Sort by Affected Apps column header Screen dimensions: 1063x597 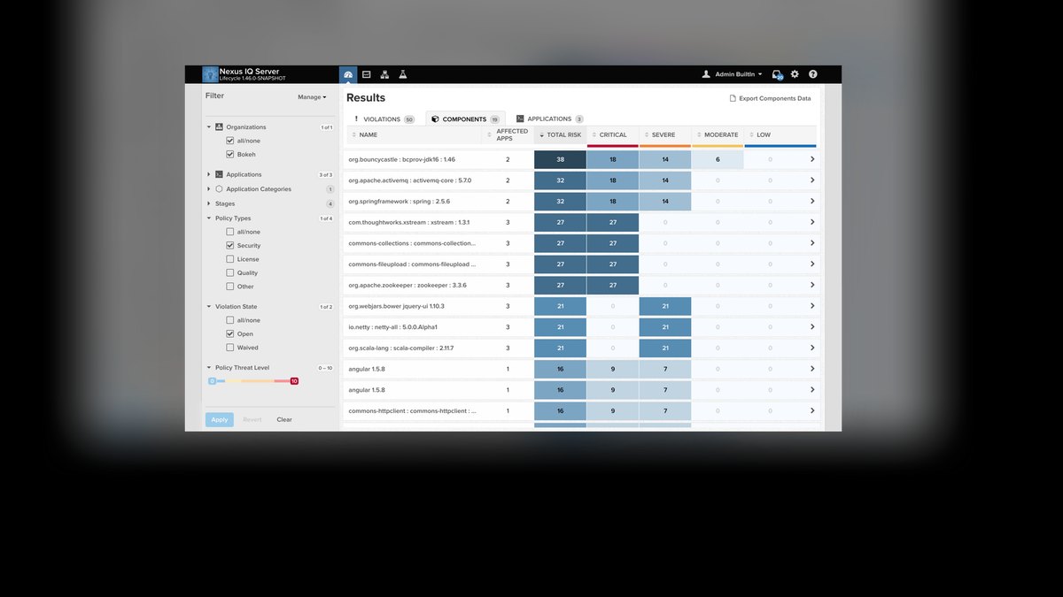[x=508, y=135]
